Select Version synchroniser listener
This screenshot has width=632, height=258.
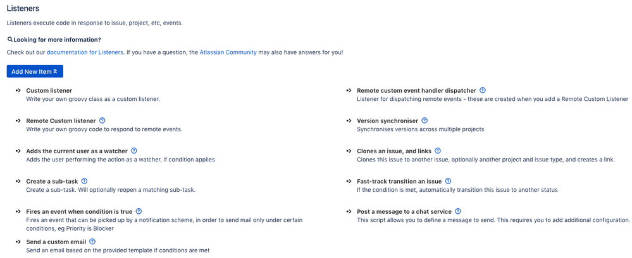(387, 121)
